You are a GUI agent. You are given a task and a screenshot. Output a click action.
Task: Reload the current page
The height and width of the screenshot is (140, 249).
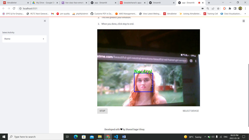pos(14,8)
